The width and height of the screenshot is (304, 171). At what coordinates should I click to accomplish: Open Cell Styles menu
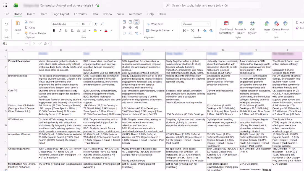point(252,27)
